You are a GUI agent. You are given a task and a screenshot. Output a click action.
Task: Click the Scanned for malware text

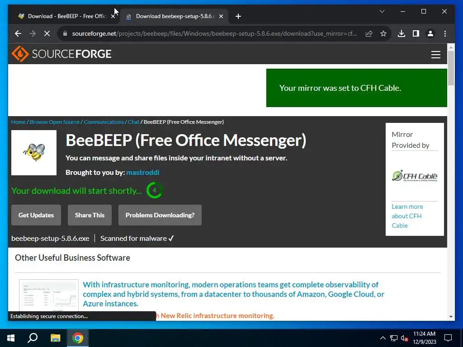[x=137, y=239]
